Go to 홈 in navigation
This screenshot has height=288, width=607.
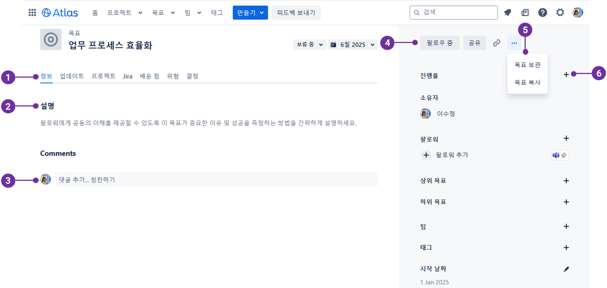click(x=95, y=13)
